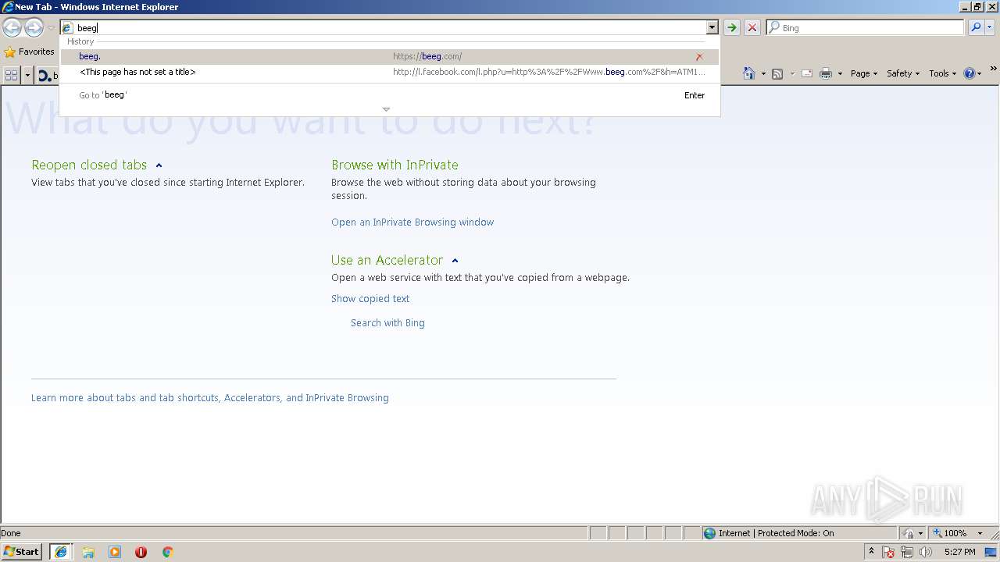
Task: Open Learn more about tabs and shortcuts link
Action: point(210,398)
